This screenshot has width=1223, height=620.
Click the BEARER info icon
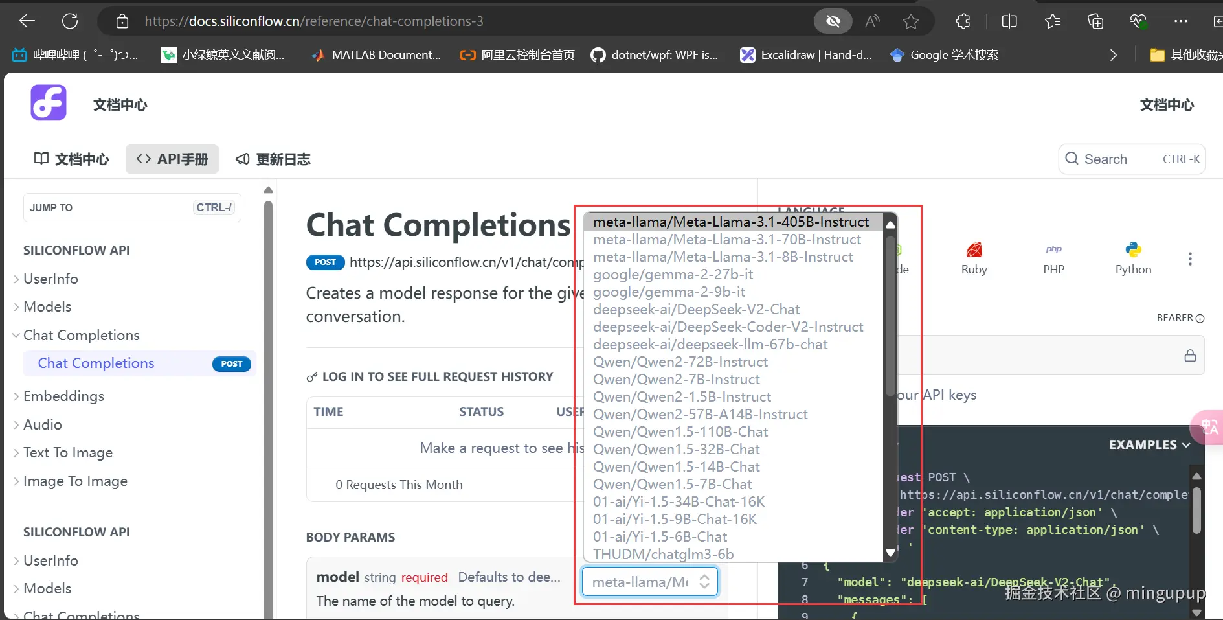(x=1200, y=318)
